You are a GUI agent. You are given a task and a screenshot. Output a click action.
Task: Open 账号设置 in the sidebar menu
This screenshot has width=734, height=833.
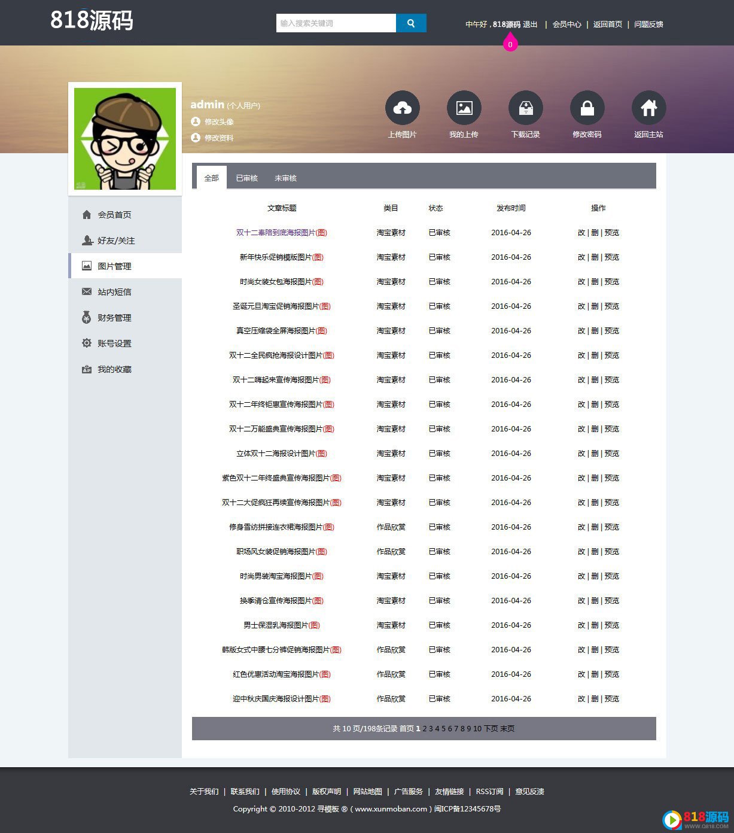(x=114, y=343)
